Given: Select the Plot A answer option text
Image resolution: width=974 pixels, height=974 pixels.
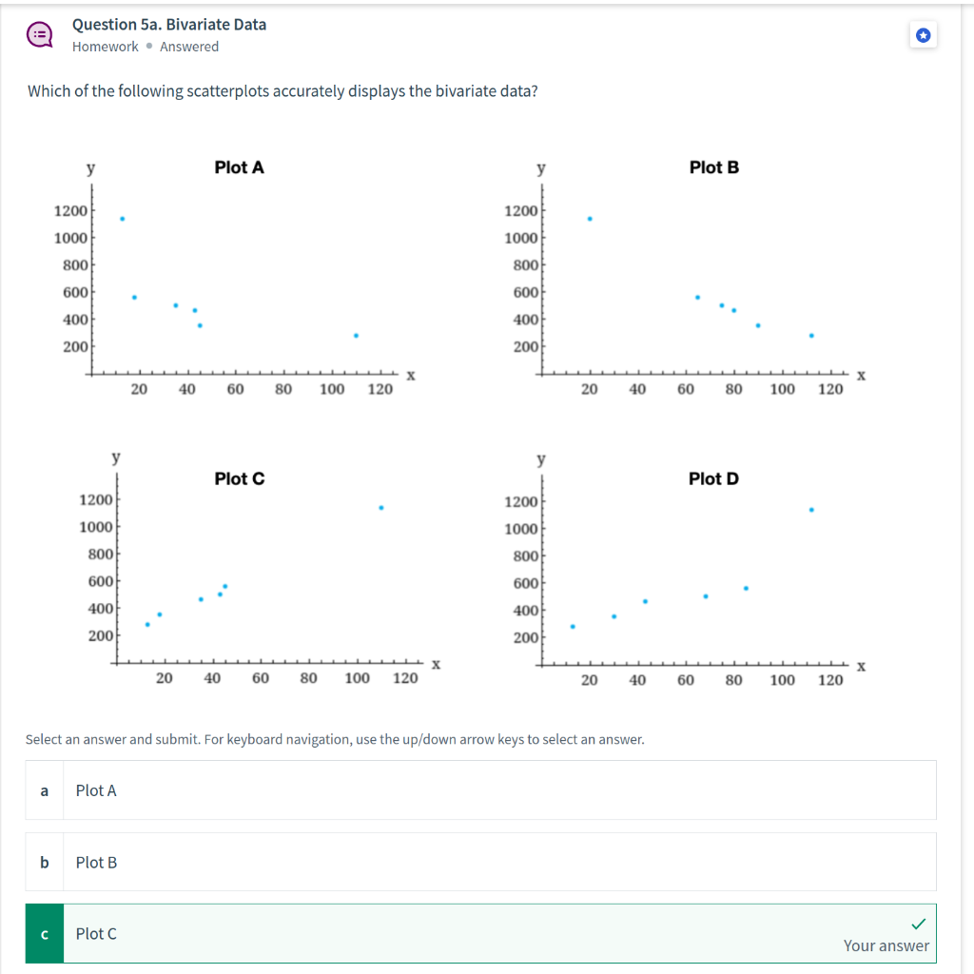Looking at the screenshot, I should click(96, 790).
